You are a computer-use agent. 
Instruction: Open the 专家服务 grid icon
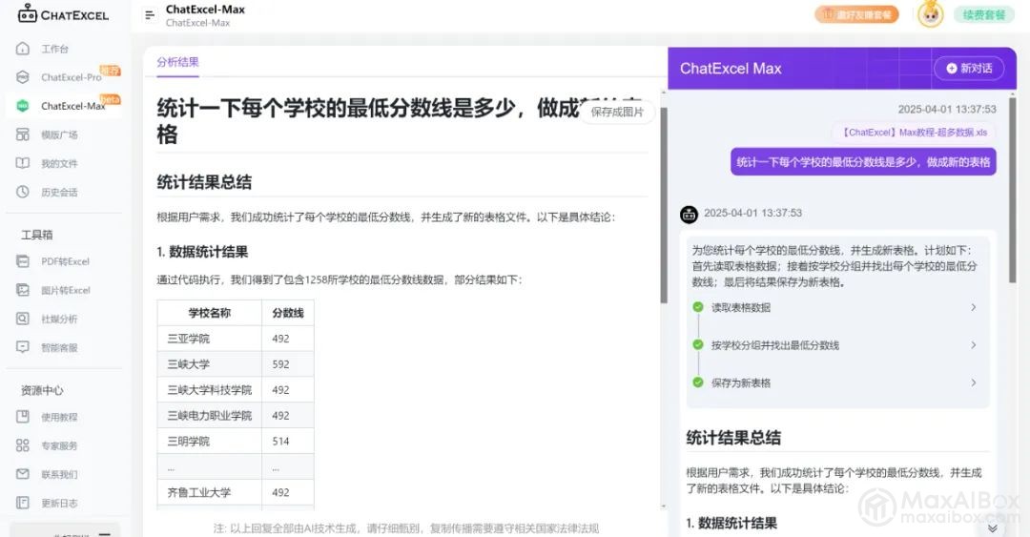[23, 445]
